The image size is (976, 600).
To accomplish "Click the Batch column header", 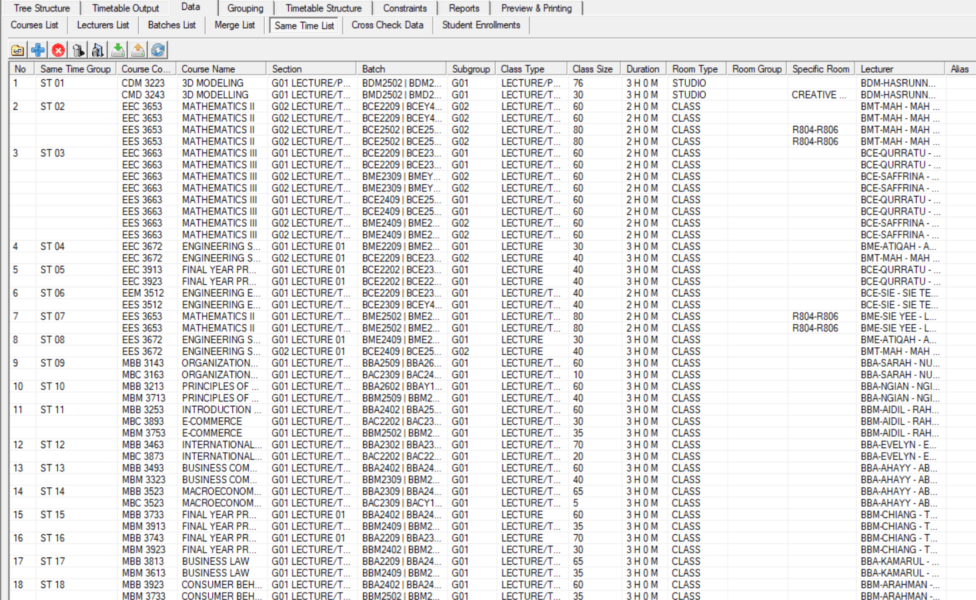I will 402,69.
